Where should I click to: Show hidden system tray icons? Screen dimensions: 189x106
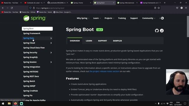pos(156,103)
